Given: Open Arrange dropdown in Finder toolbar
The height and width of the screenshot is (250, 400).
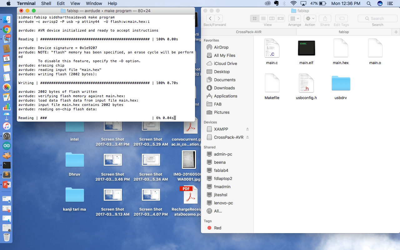Looking at the screenshot, I should pos(295,18).
